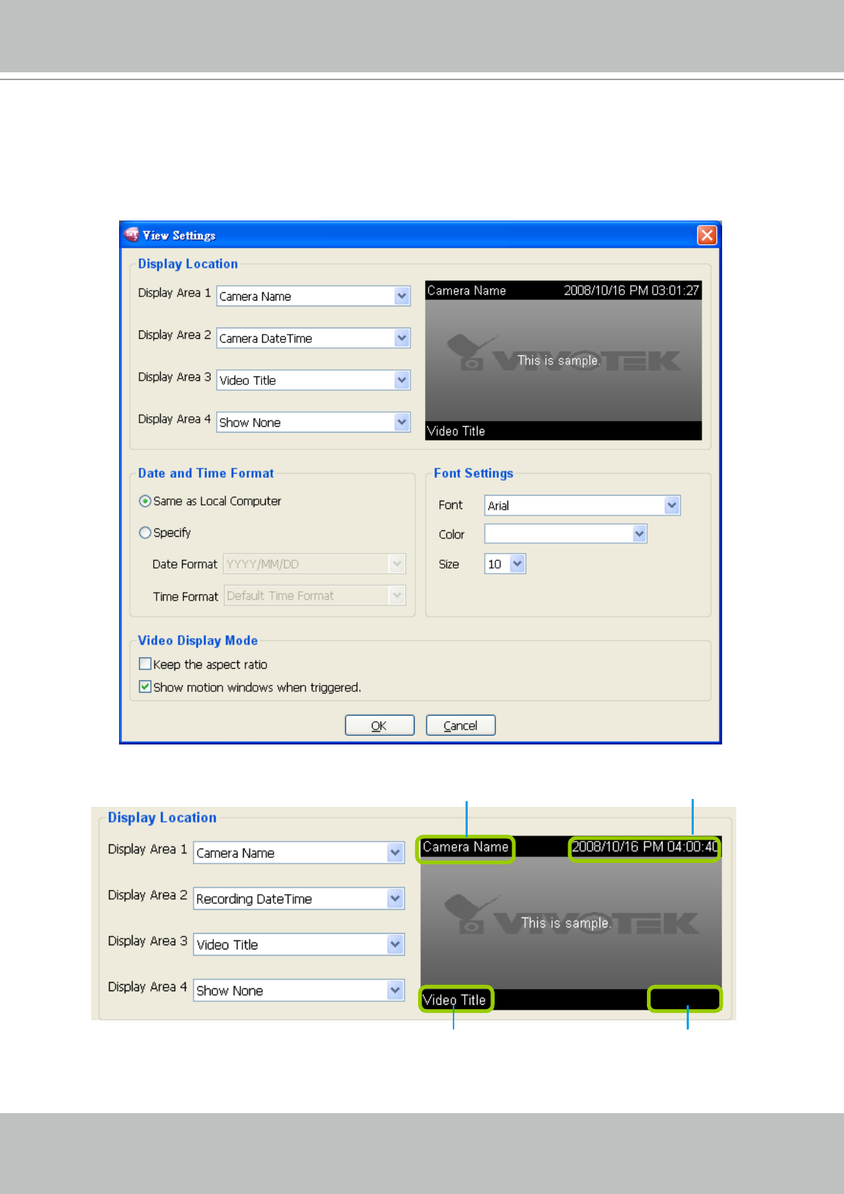
Task: Open the Display Area 3 Video Title dropdown in View Settings
Action: (313, 380)
